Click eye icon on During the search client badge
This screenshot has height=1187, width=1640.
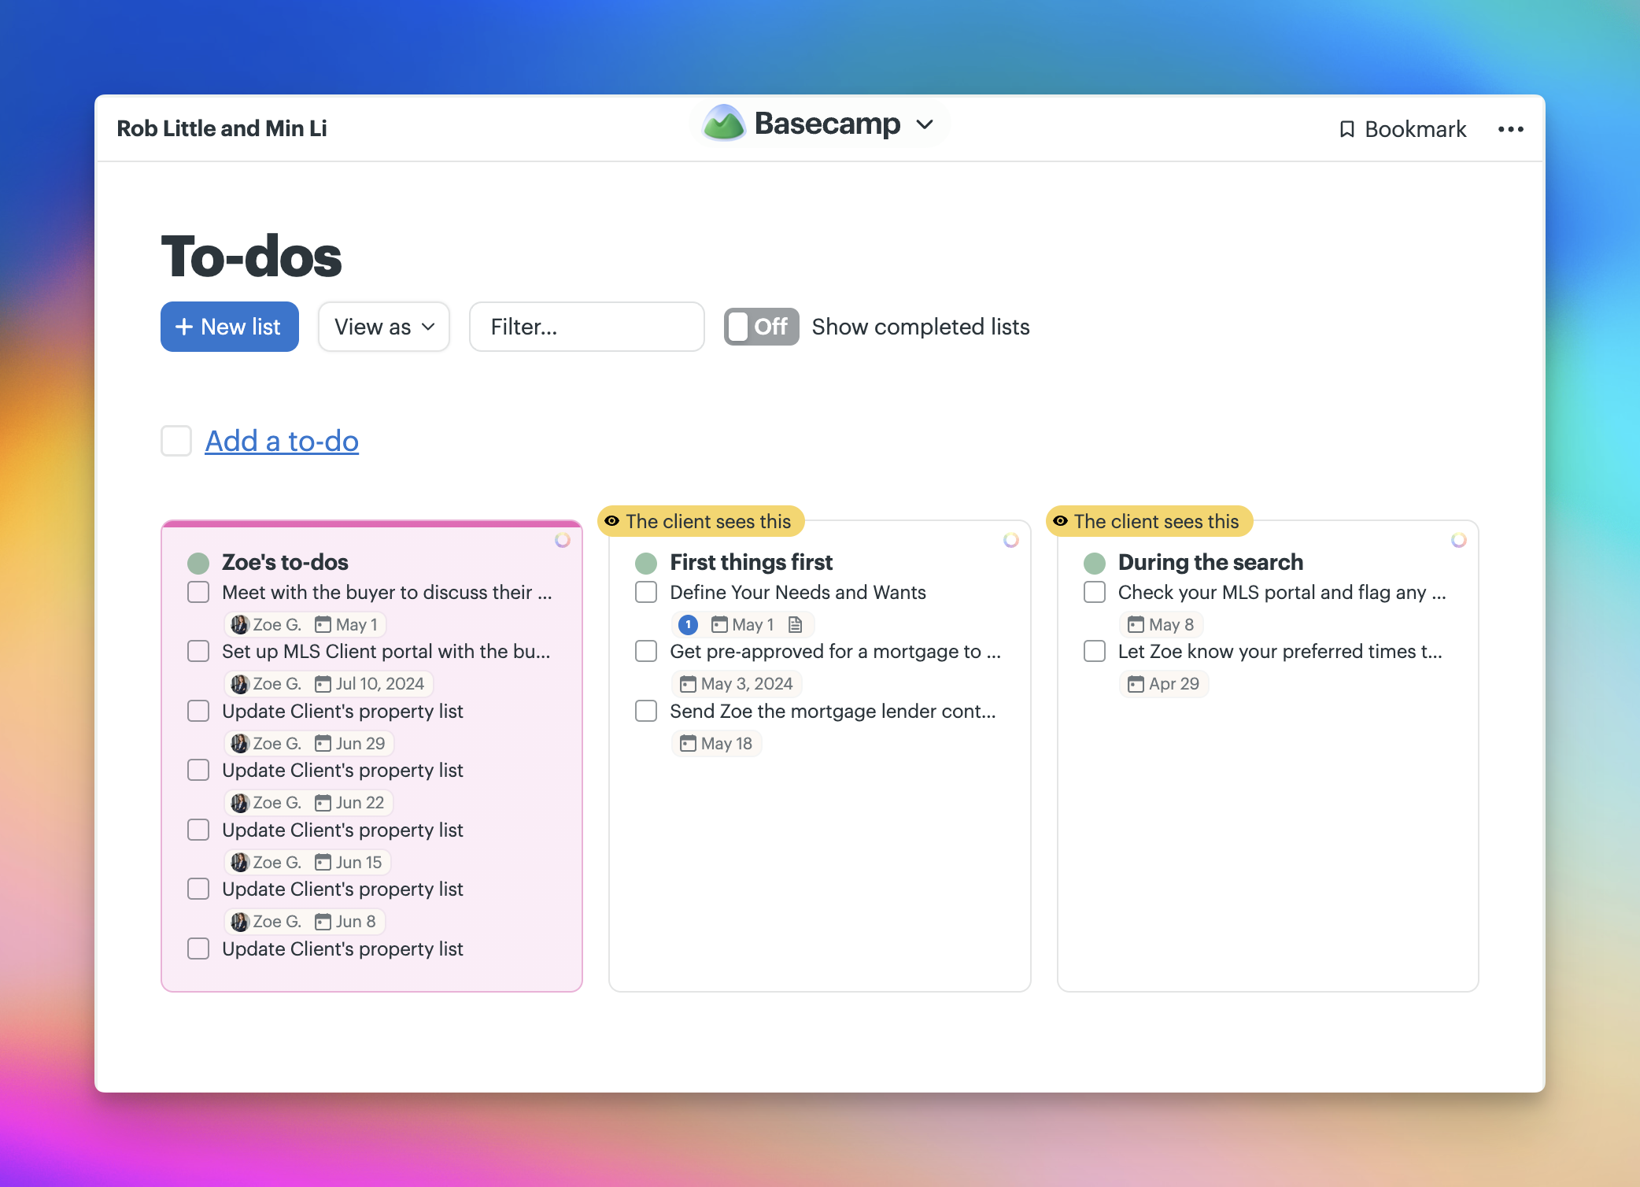[1060, 521]
